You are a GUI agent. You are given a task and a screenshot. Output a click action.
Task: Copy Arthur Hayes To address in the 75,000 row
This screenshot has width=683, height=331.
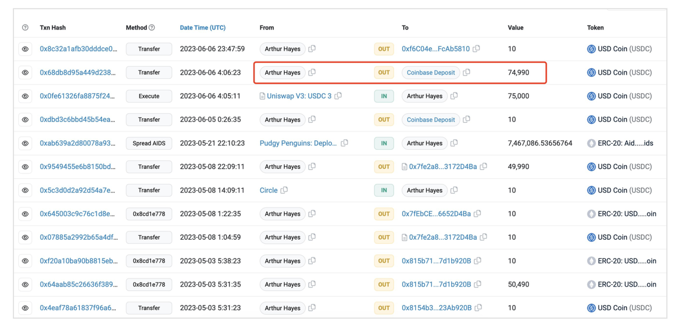[x=454, y=96]
